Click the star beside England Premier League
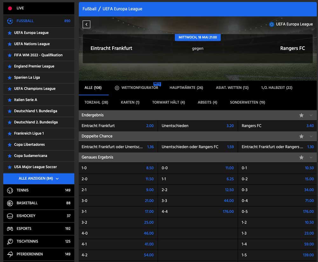 pyautogui.click(x=10, y=66)
